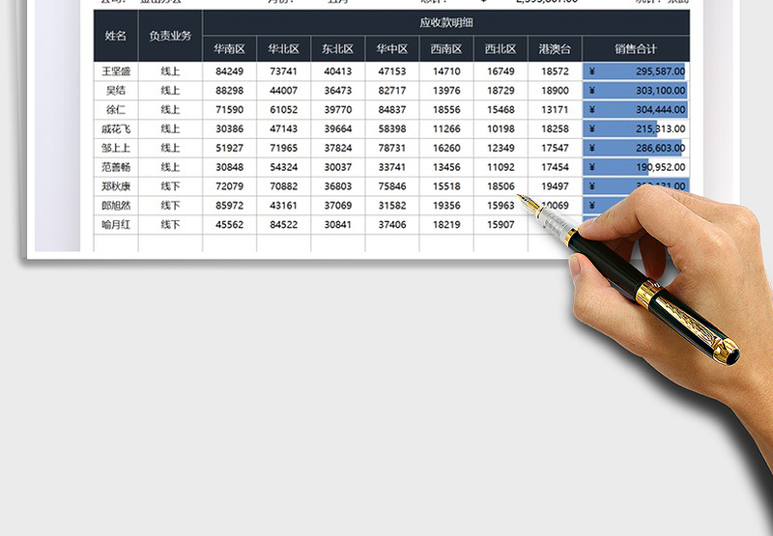Click the name cell 喻月红
773x536 pixels.
[x=116, y=225]
